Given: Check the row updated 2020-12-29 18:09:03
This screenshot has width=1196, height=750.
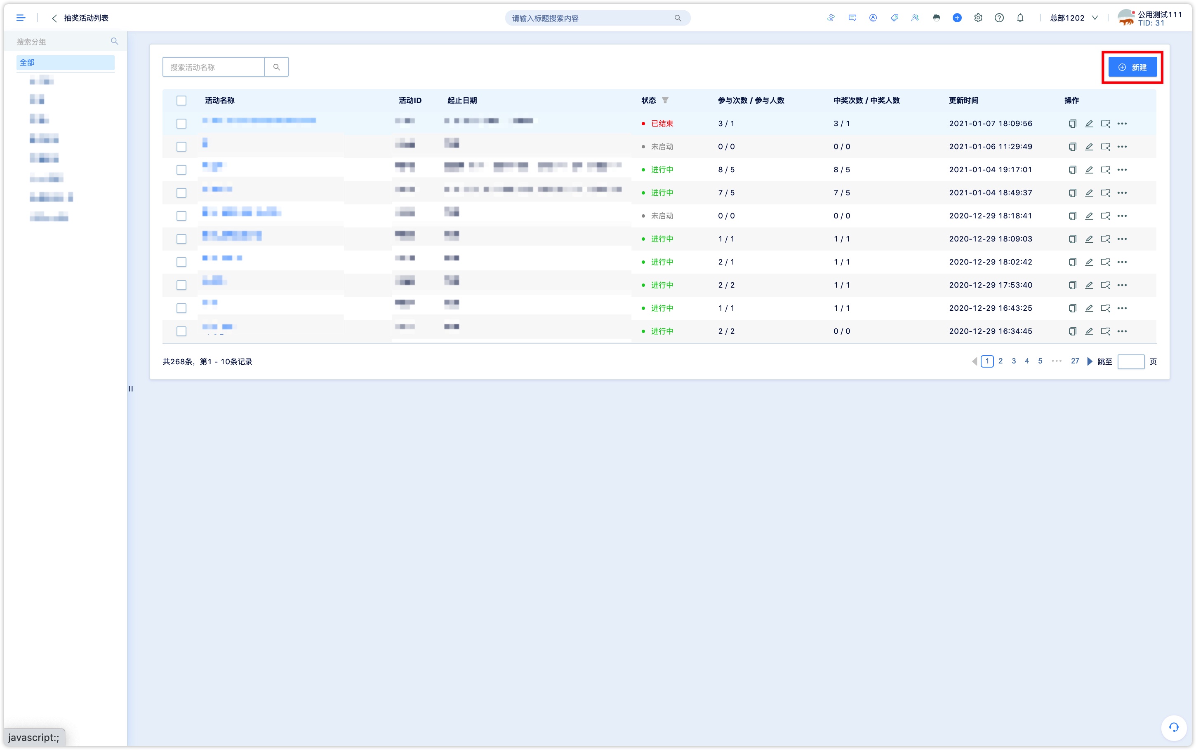Looking at the screenshot, I should click(x=181, y=239).
